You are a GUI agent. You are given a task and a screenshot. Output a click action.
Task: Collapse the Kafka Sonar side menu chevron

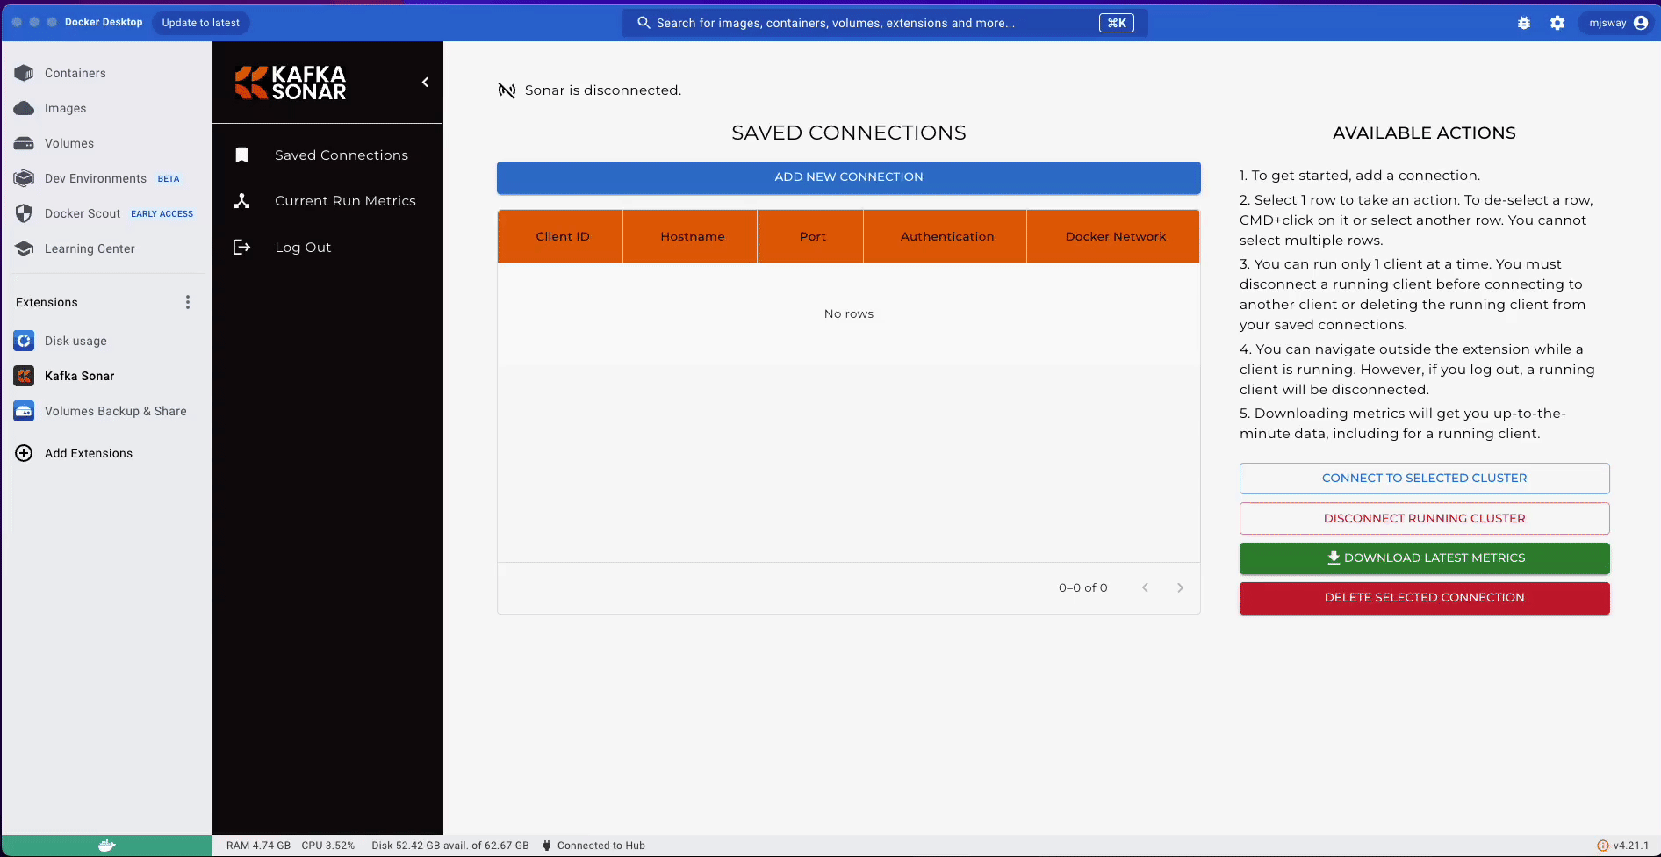tap(425, 82)
